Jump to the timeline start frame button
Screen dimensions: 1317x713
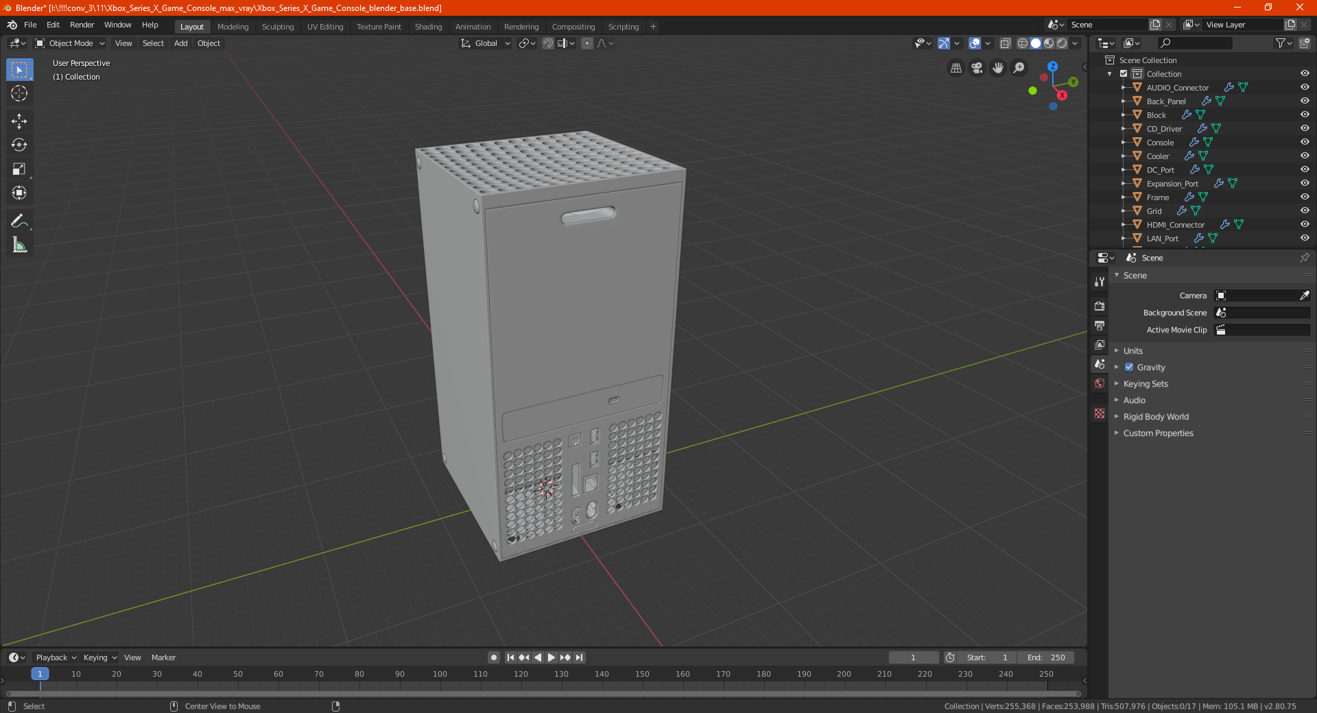(510, 657)
